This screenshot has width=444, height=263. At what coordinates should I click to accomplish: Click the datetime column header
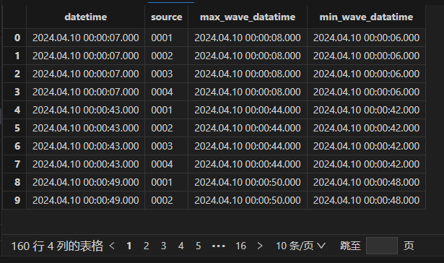tap(85, 17)
